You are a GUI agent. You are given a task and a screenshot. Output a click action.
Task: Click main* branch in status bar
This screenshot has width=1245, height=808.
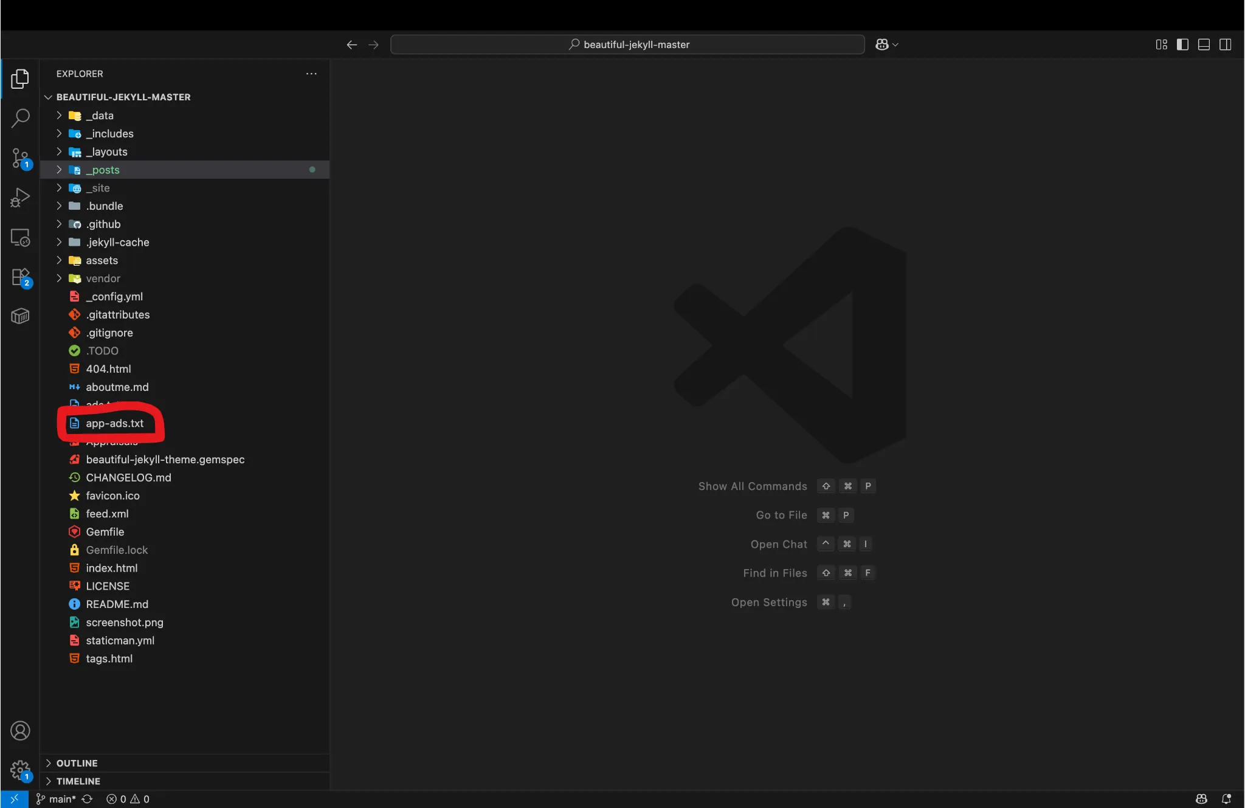[56, 799]
